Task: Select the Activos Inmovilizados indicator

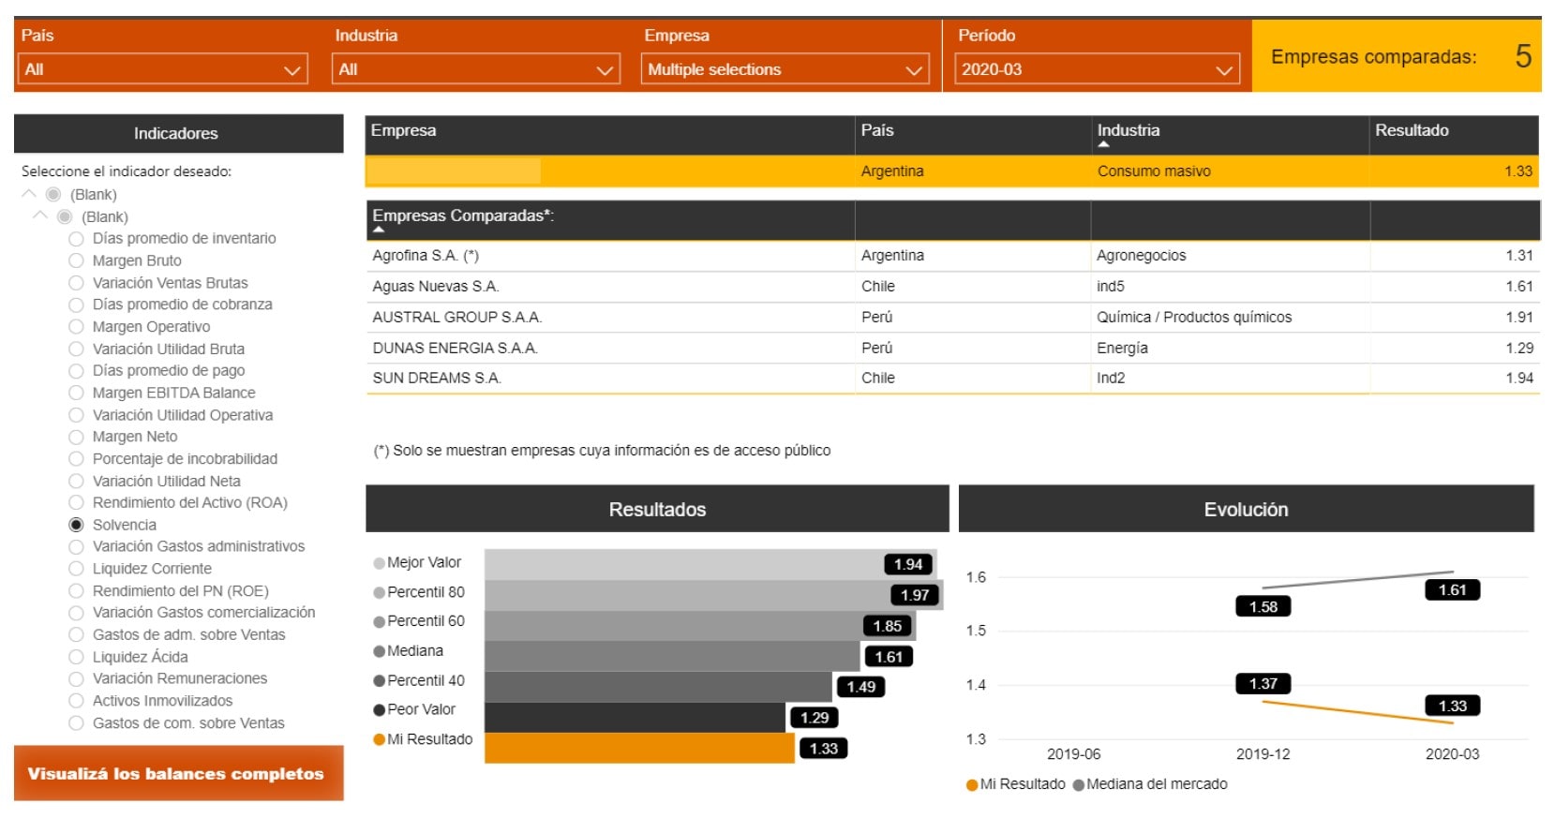Action: [x=77, y=701]
